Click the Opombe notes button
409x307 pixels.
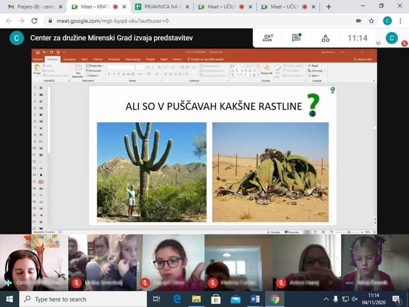tap(274, 232)
